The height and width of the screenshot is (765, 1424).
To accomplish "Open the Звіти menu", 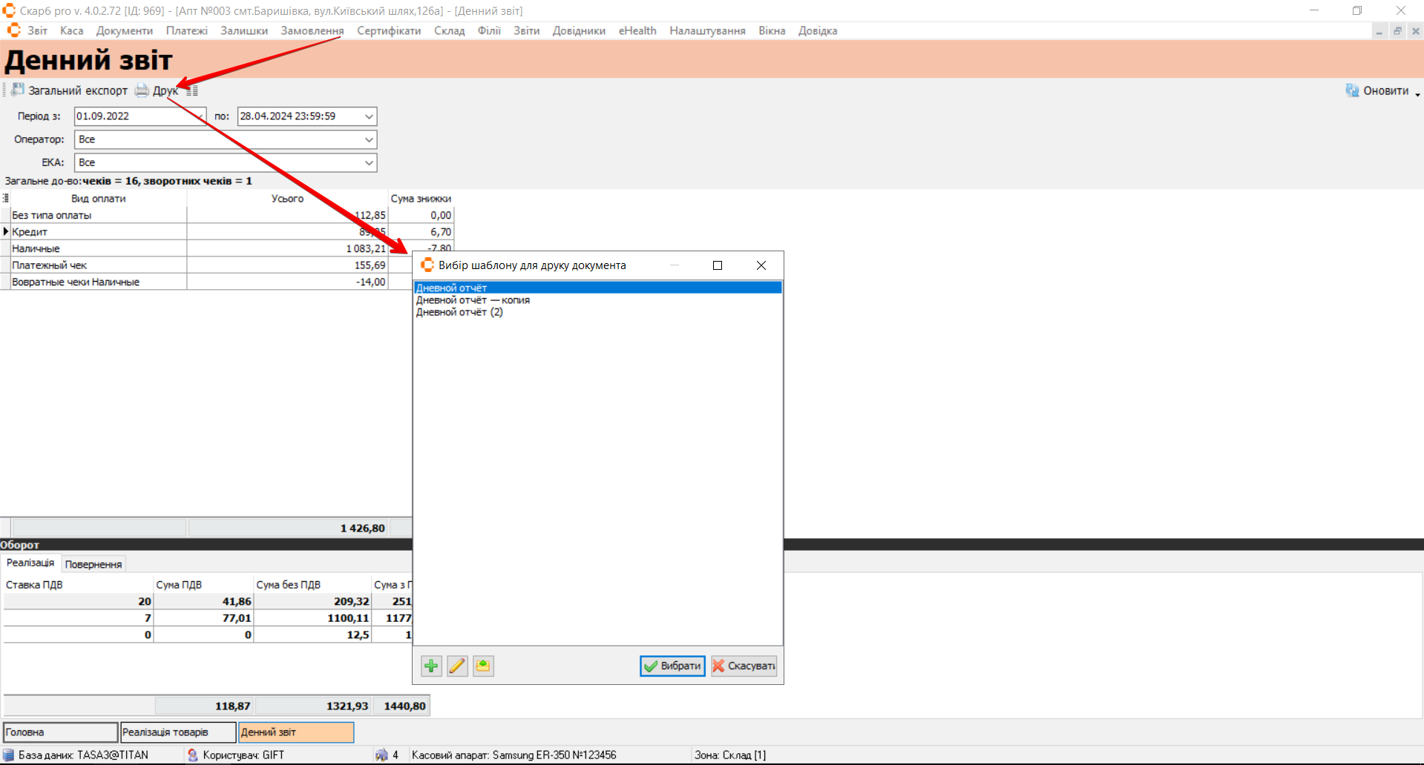I will [x=526, y=30].
